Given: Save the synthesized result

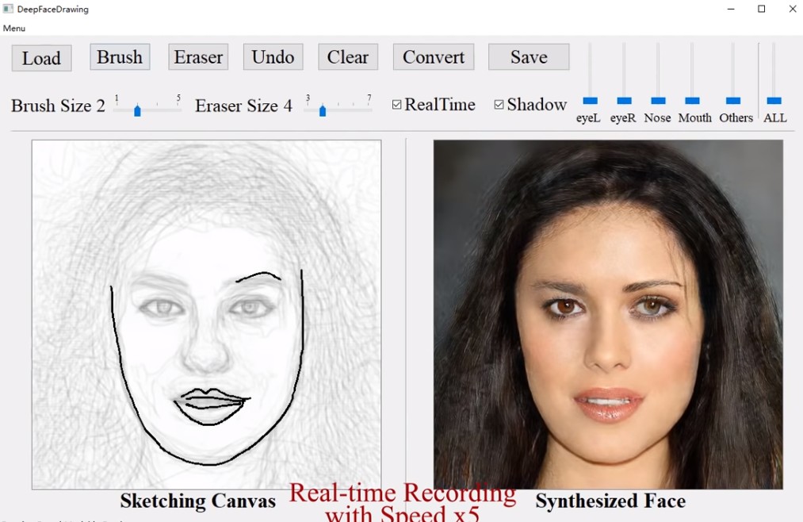Looking at the screenshot, I should coord(528,57).
